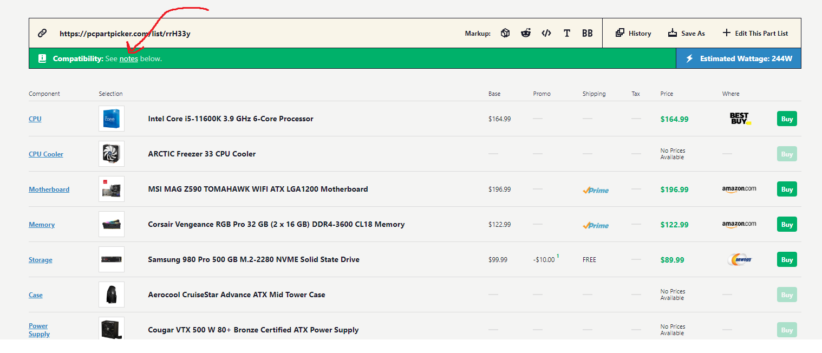822x353 pixels.
Task: Click 'No Prices Available' on CPU Cooler row
Action: [x=673, y=154]
